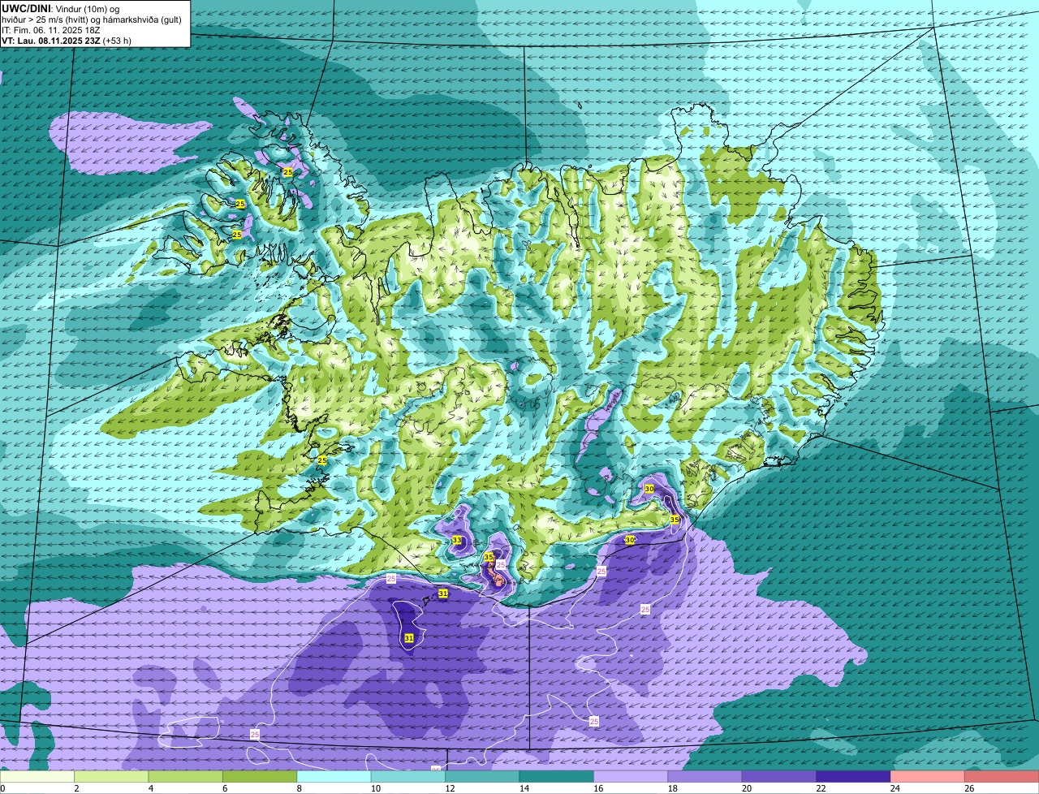Click the 'IT: Fim. 06. 11. 2025 18Z' line
Screen dimensions: 1039x794
[51, 29]
